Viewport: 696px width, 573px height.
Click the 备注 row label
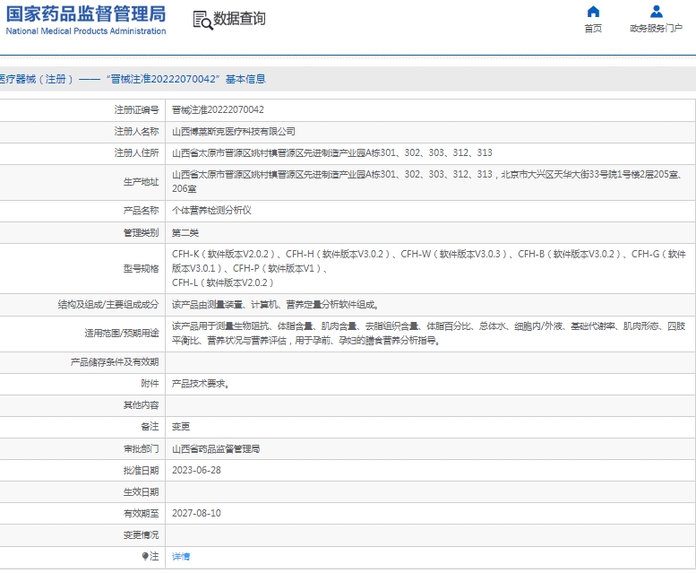point(150,427)
